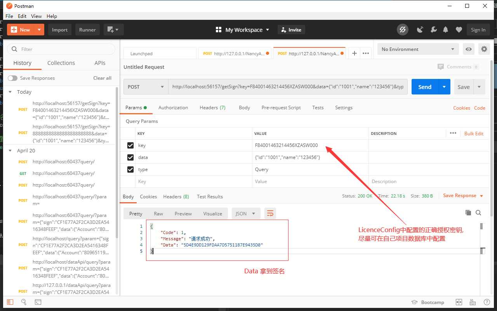Switch the two-pane layout icon

[459, 302]
